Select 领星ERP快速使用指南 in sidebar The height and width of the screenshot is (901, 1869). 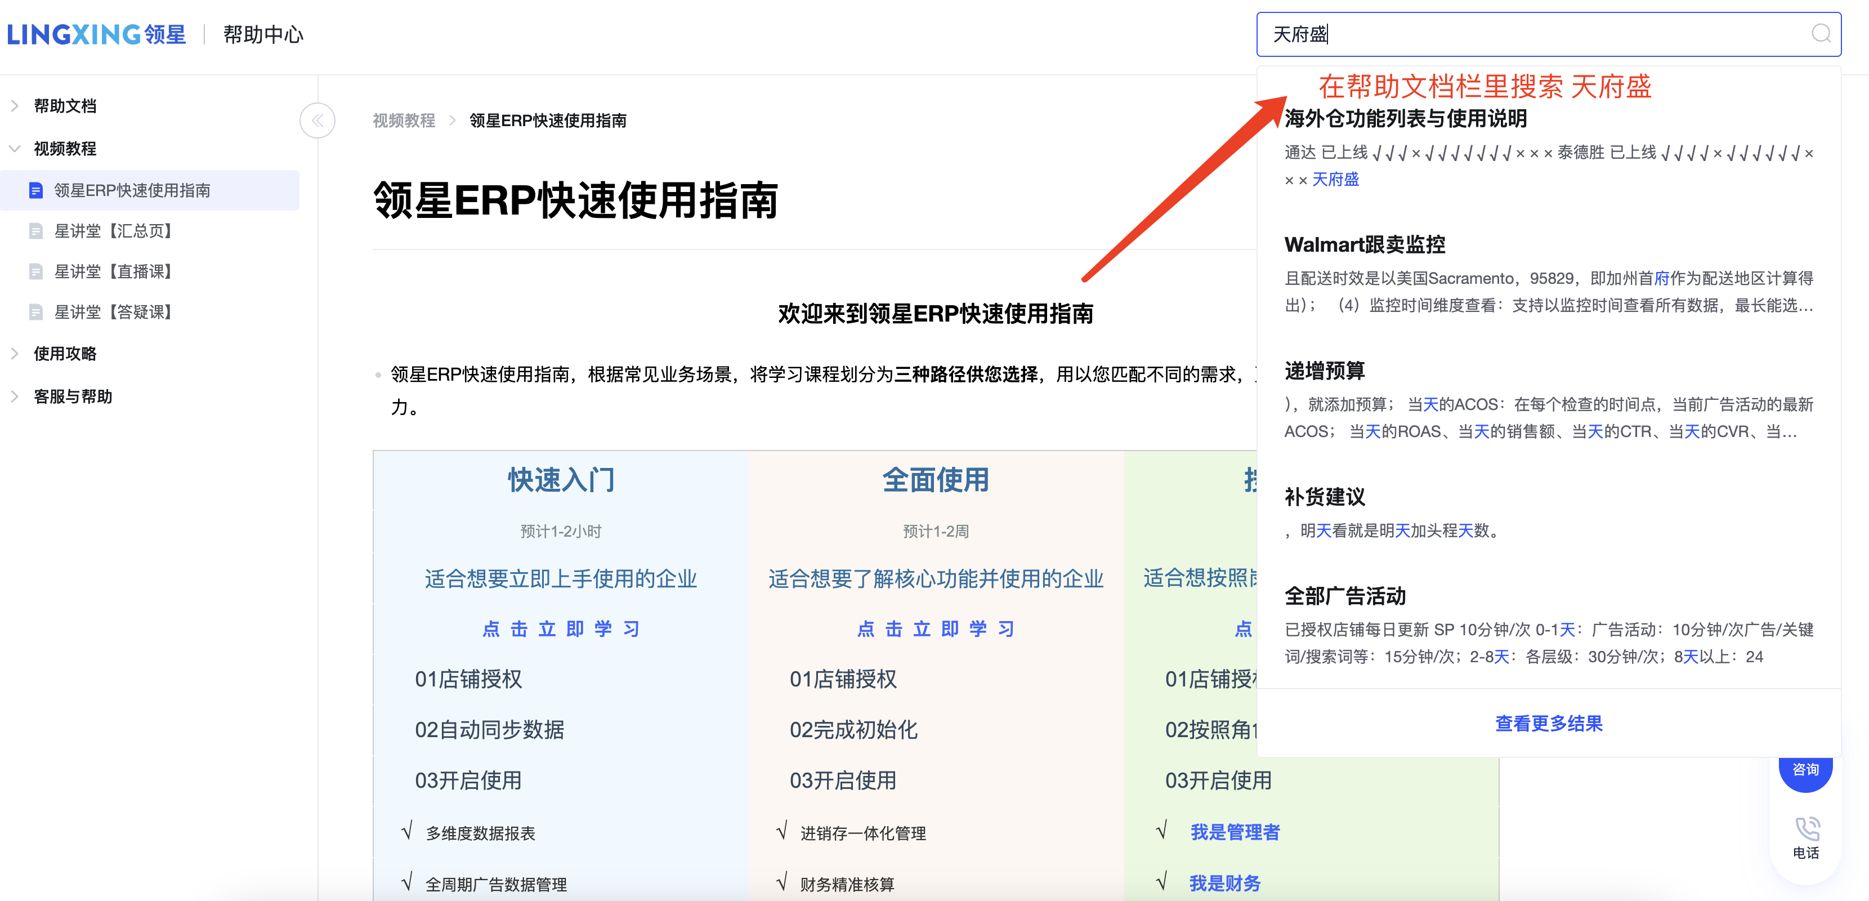coord(132,190)
